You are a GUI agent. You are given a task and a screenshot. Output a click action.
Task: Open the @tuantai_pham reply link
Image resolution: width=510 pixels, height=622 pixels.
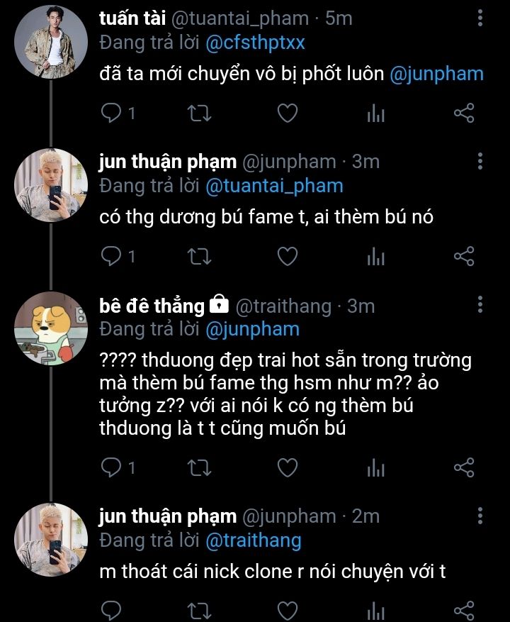274,186
